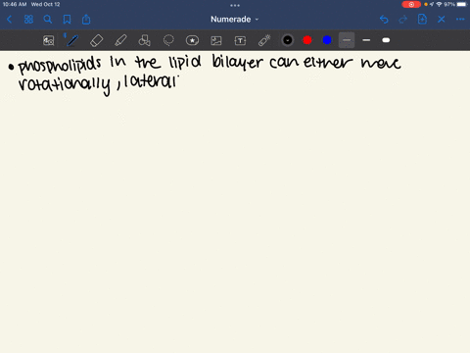The width and height of the screenshot is (470, 353).
Task: Select the Text box tool
Action: [x=240, y=40]
